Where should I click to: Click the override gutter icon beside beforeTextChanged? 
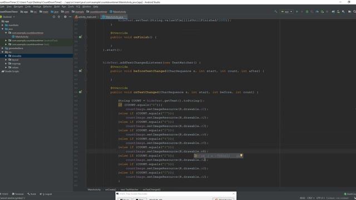pyautogui.click(x=80, y=71)
